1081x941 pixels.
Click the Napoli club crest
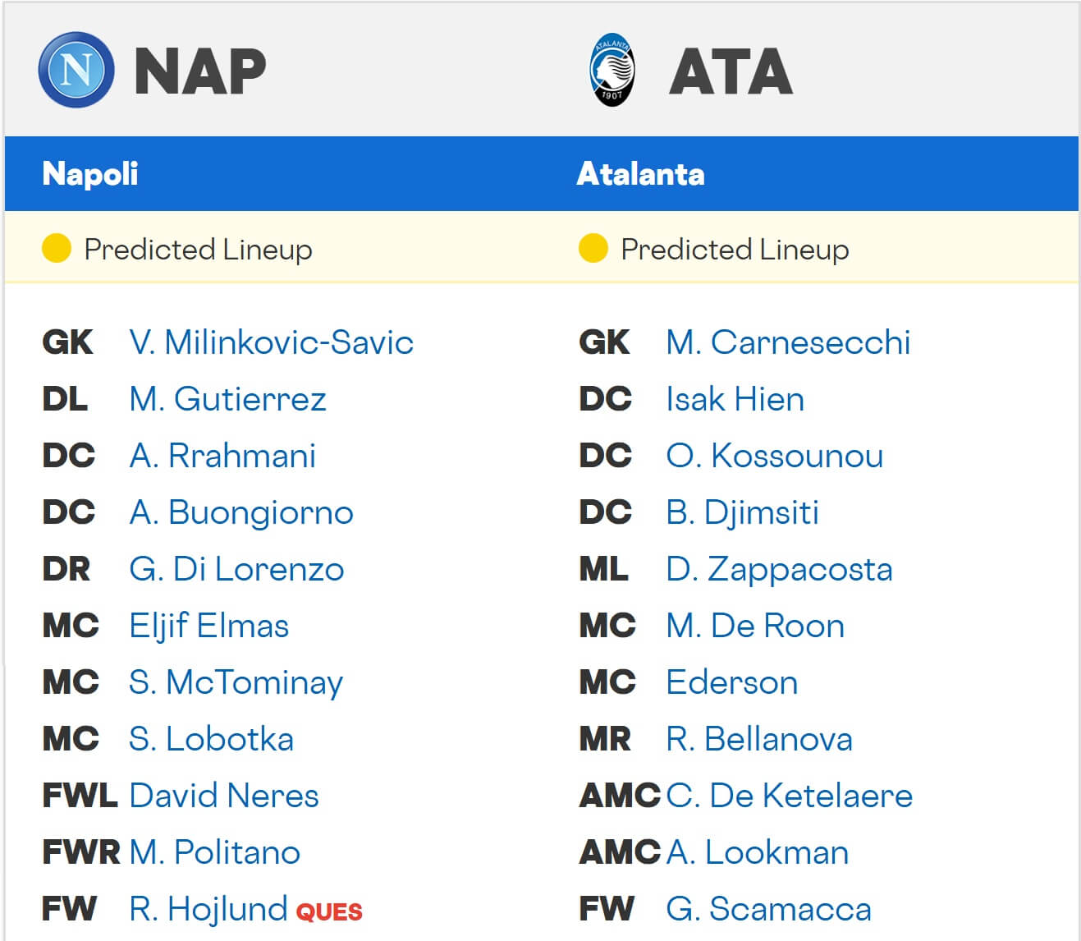pos(76,71)
